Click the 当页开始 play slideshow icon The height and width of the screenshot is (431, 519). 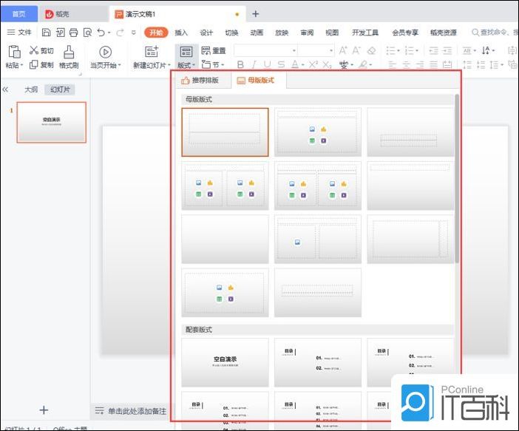[x=105, y=51]
